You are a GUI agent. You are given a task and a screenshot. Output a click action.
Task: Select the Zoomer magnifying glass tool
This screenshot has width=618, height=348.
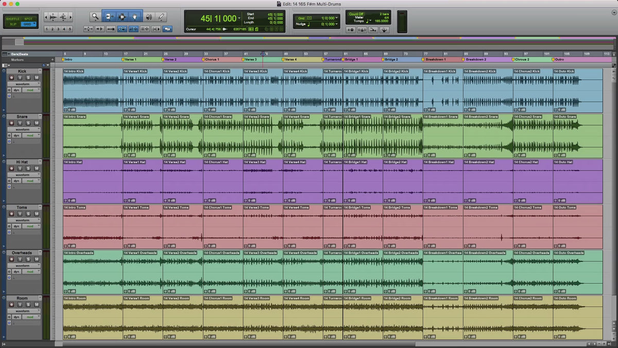(95, 17)
